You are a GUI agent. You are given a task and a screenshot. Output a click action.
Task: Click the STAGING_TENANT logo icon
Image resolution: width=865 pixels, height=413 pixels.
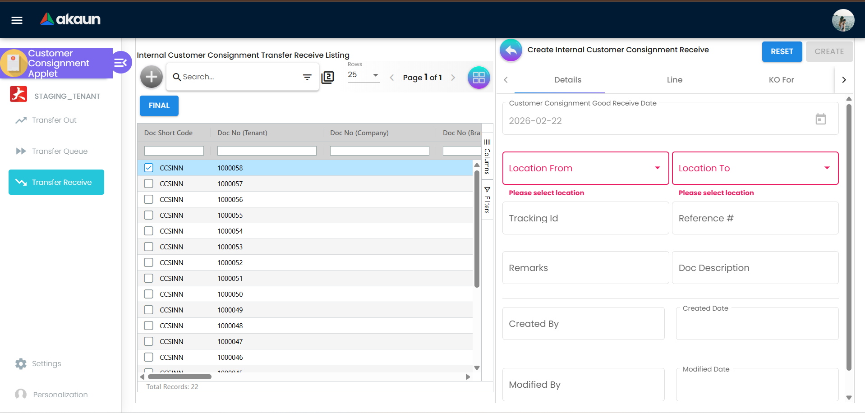tap(18, 94)
